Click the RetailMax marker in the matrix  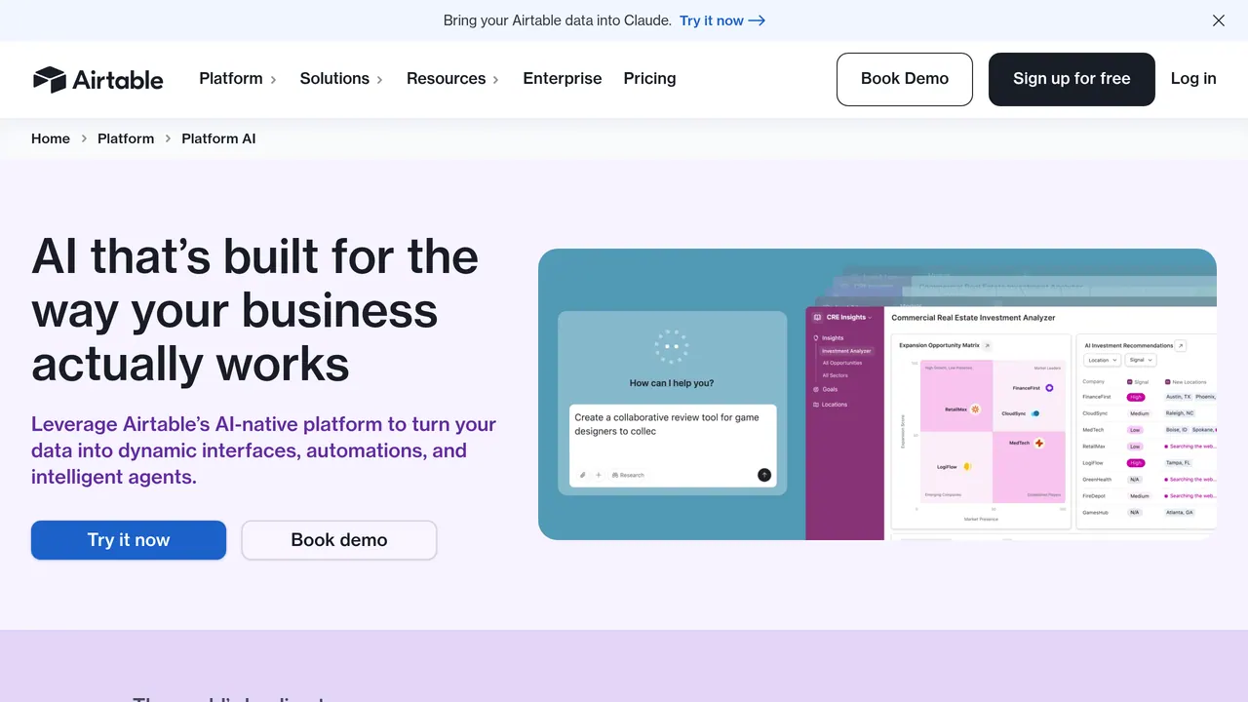click(974, 409)
